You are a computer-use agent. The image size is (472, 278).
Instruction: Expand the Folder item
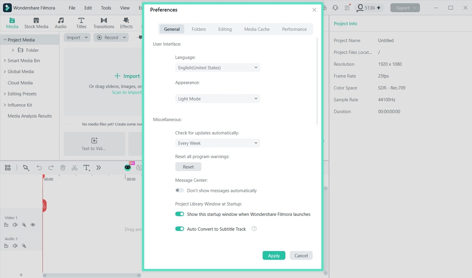point(13,50)
